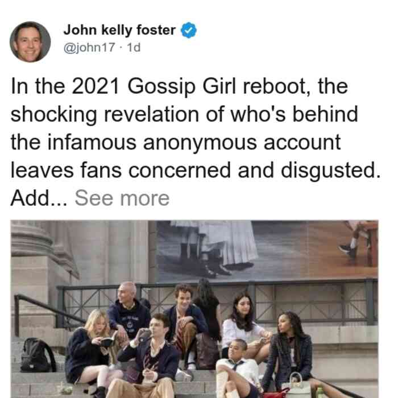
Task: Open the 1d timestamp of the post
Action: coord(134,47)
